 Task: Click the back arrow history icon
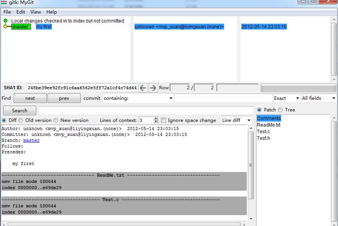143,88
